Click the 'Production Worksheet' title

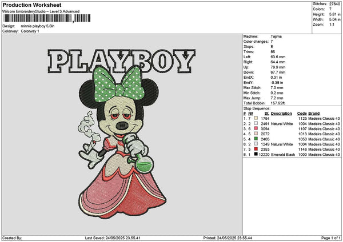coord(32,5)
